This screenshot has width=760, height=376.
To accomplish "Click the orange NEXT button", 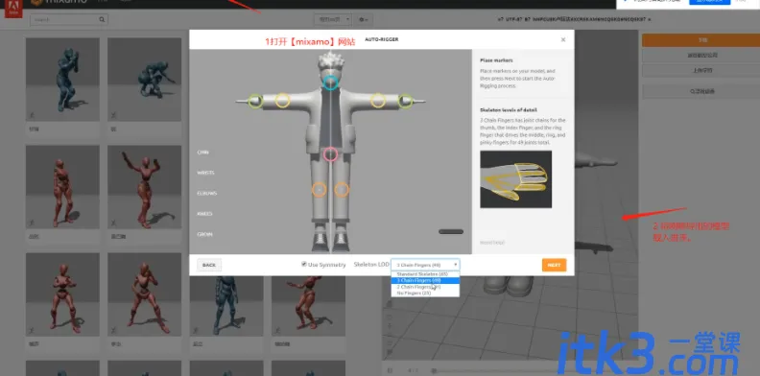I will pos(554,265).
